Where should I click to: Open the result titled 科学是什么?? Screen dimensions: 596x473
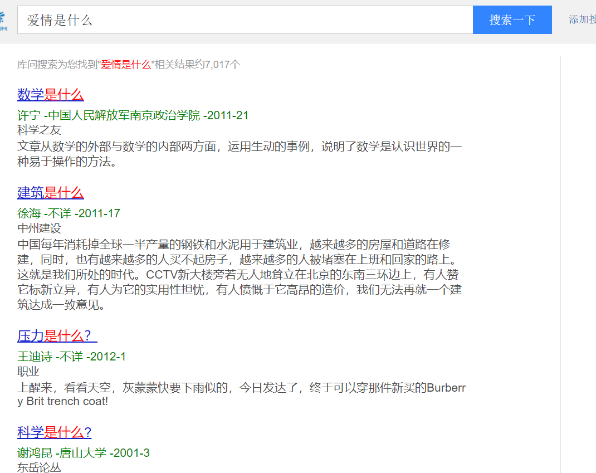(x=55, y=432)
